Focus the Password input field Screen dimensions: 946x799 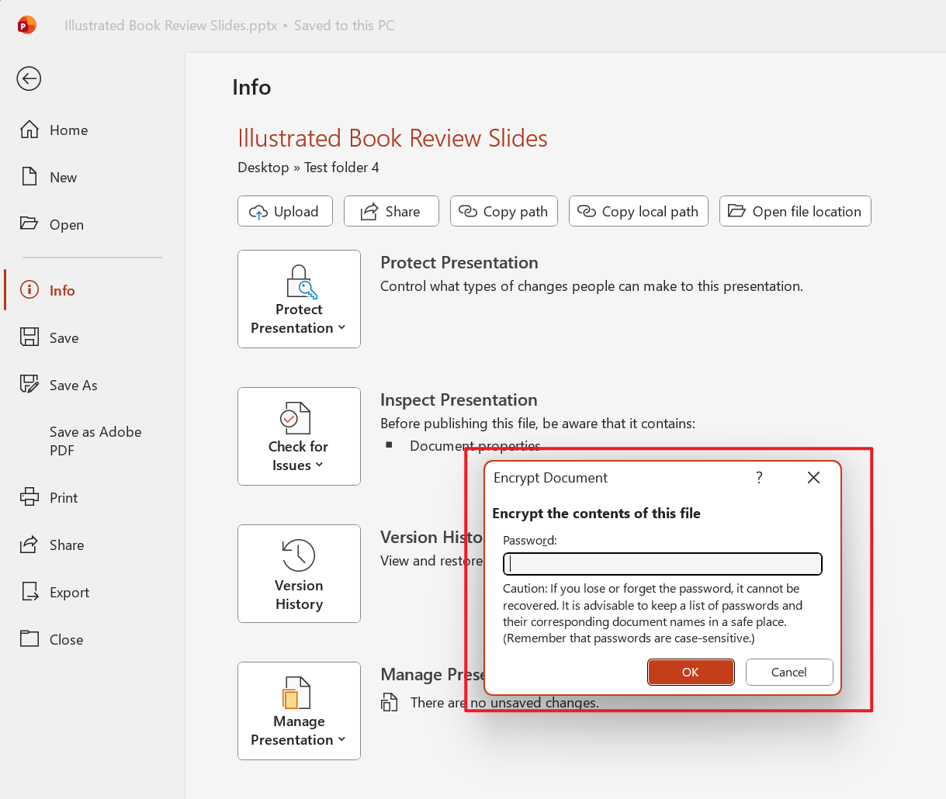[x=662, y=564]
